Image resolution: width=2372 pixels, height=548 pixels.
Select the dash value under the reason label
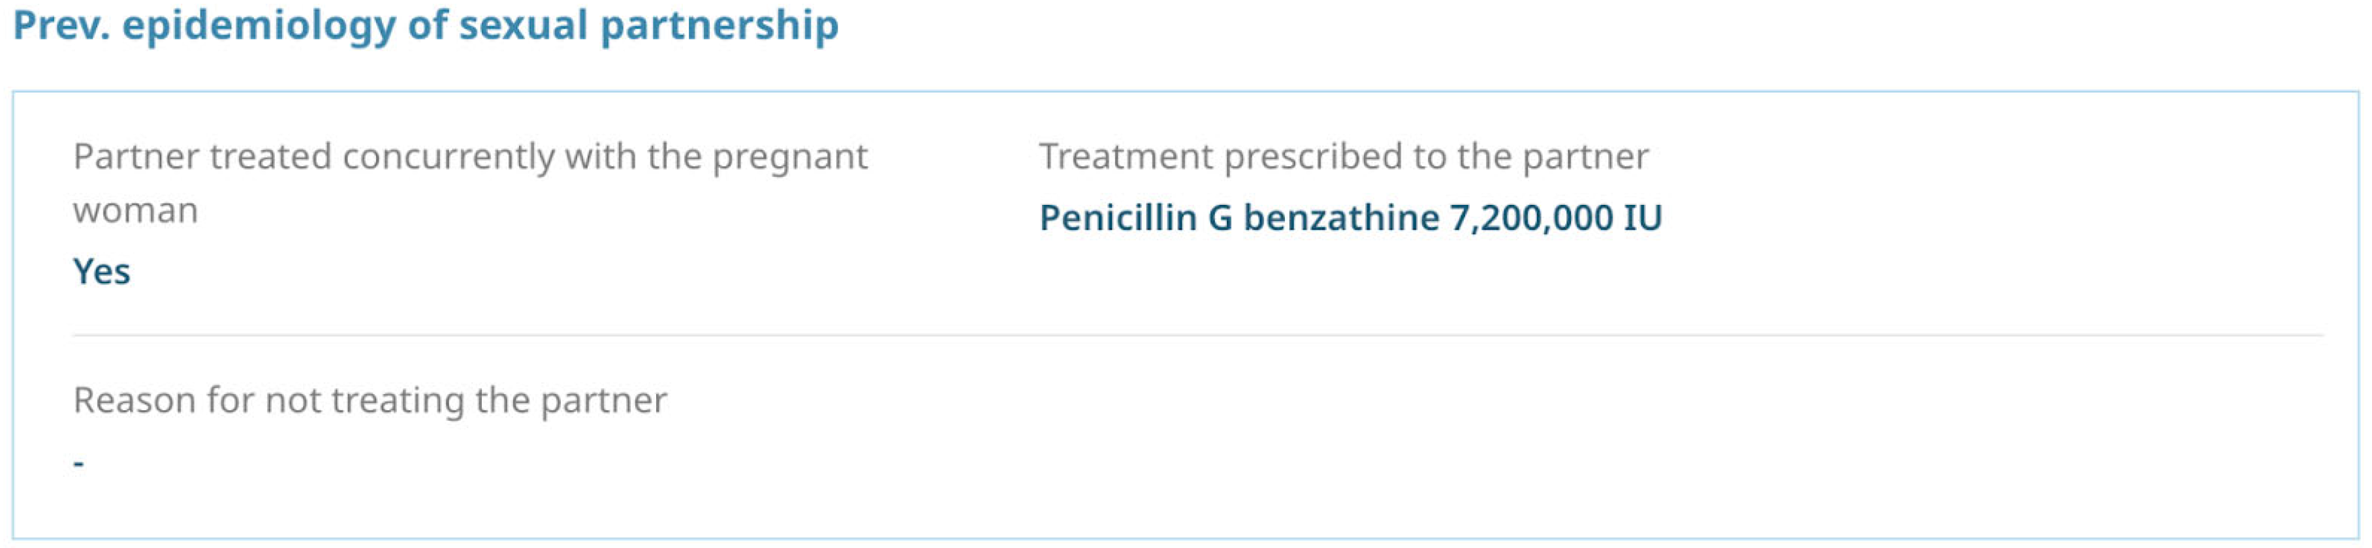point(79,463)
